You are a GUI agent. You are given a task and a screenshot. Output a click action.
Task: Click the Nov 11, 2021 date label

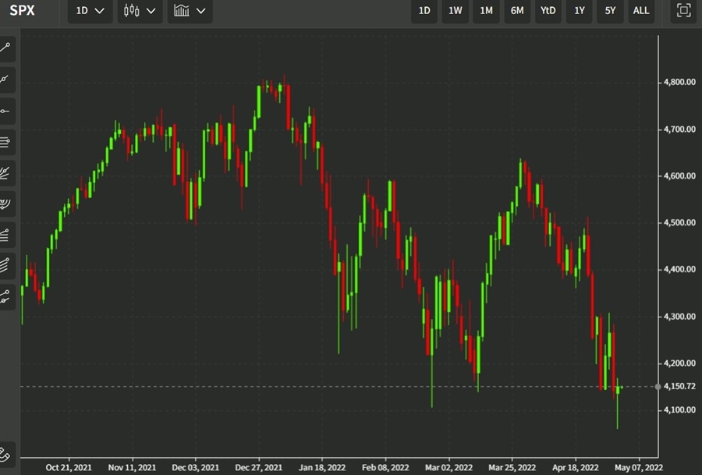click(x=132, y=467)
